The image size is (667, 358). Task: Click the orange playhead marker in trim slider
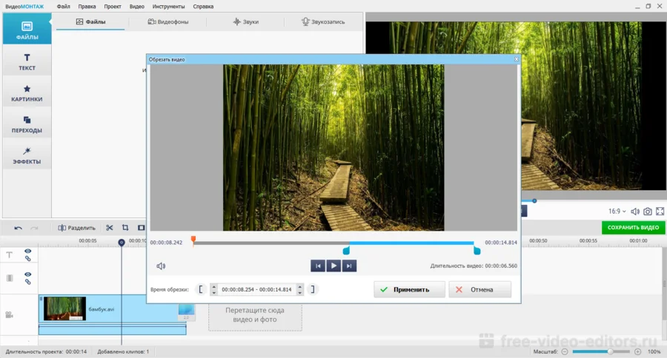click(193, 240)
